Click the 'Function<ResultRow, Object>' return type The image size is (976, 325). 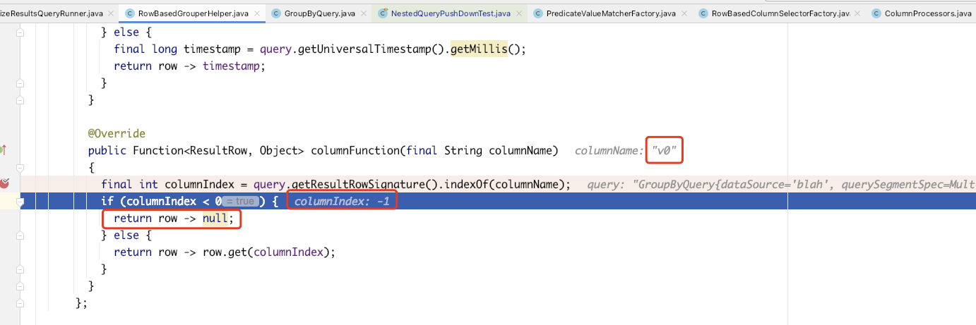219,150
